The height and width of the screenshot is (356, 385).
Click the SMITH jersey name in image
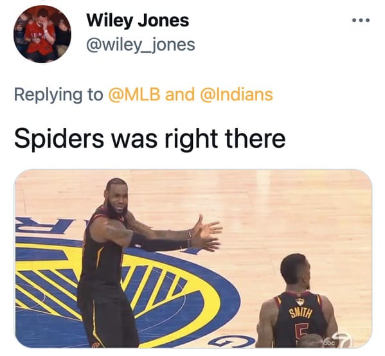(300, 313)
